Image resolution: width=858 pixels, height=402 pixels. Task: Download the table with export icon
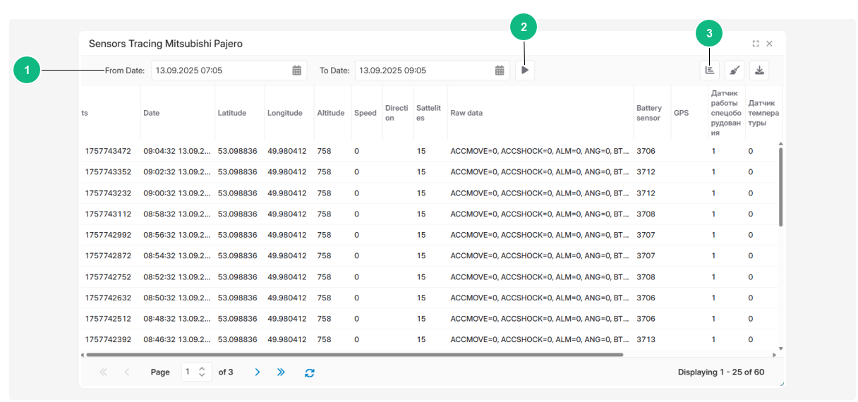[x=759, y=70]
